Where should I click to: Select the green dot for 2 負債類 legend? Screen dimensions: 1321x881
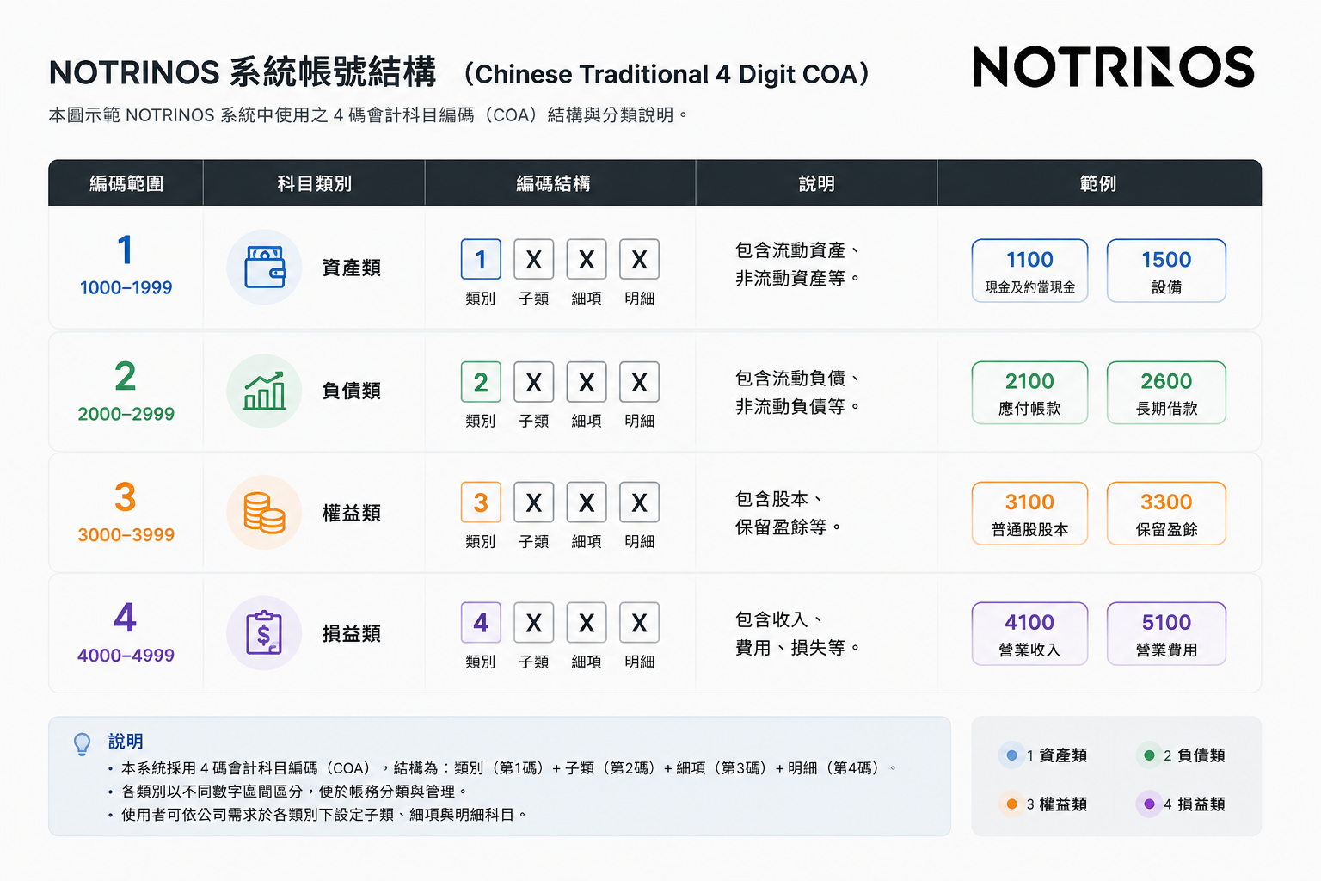tap(1149, 755)
